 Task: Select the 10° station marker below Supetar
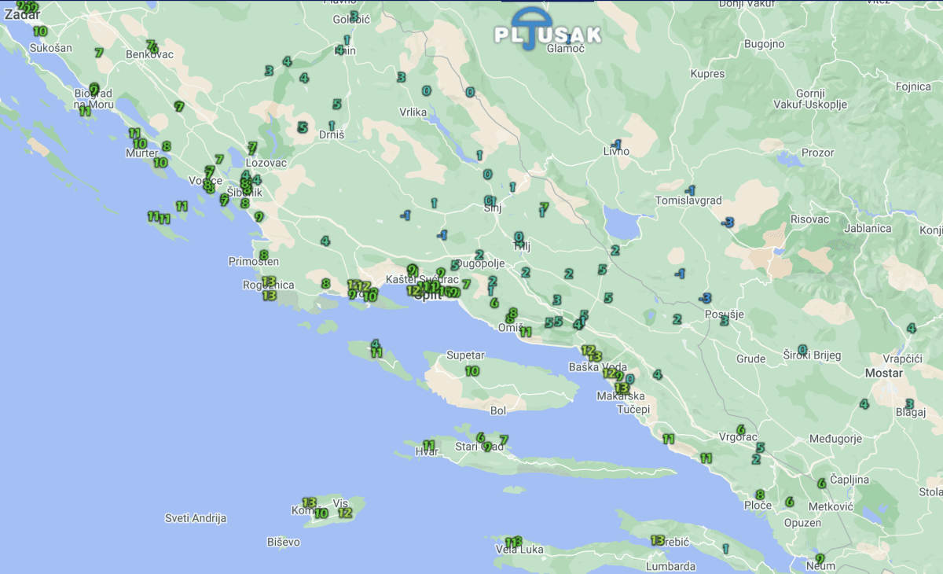(x=472, y=371)
